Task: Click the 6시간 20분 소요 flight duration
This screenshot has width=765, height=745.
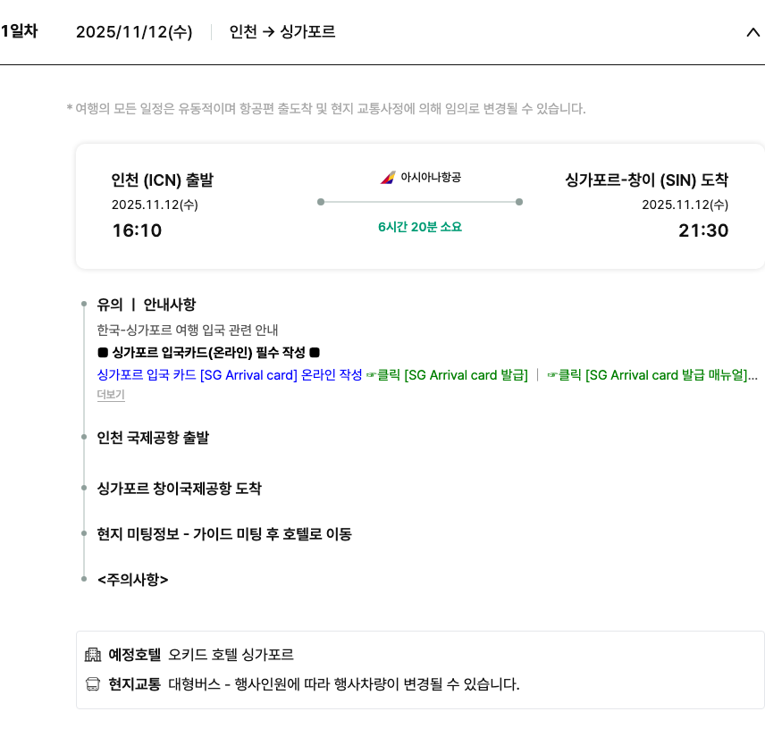Action: coord(420,227)
